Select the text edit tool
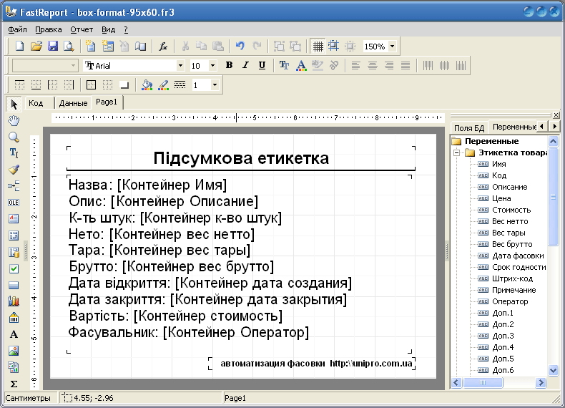Viewport: 565px width, 408px height. (x=14, y=153)
